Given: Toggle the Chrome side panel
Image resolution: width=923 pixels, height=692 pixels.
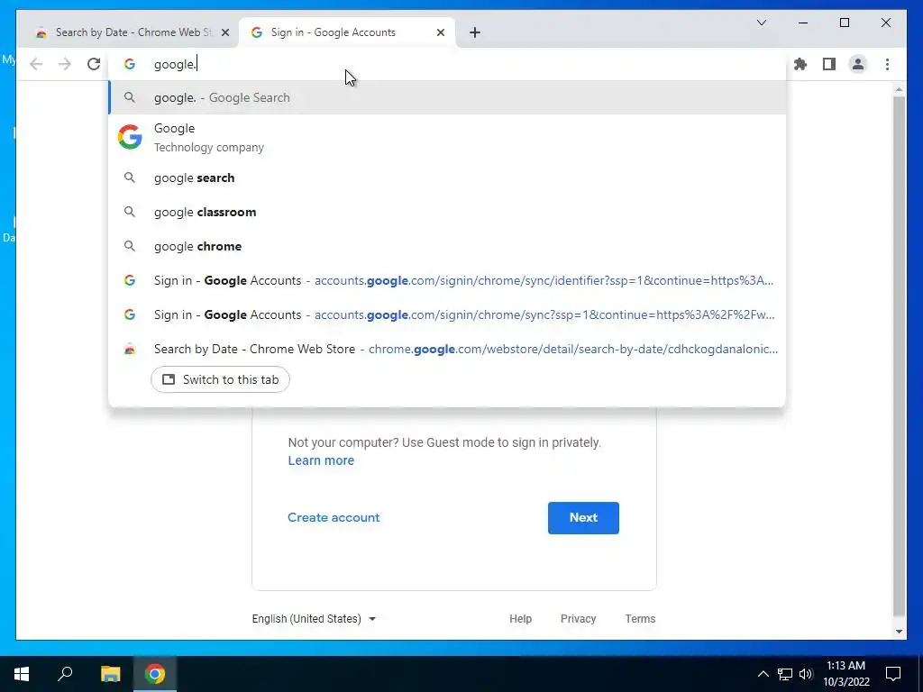Looking at the screenshot, I should (x=829, y=64).
